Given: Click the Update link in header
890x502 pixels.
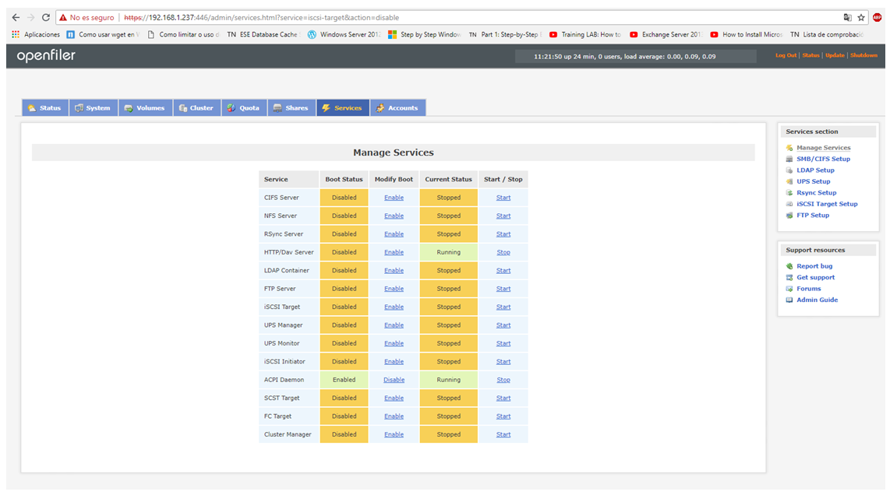Looking at the screenshot, I should point(835,55).
